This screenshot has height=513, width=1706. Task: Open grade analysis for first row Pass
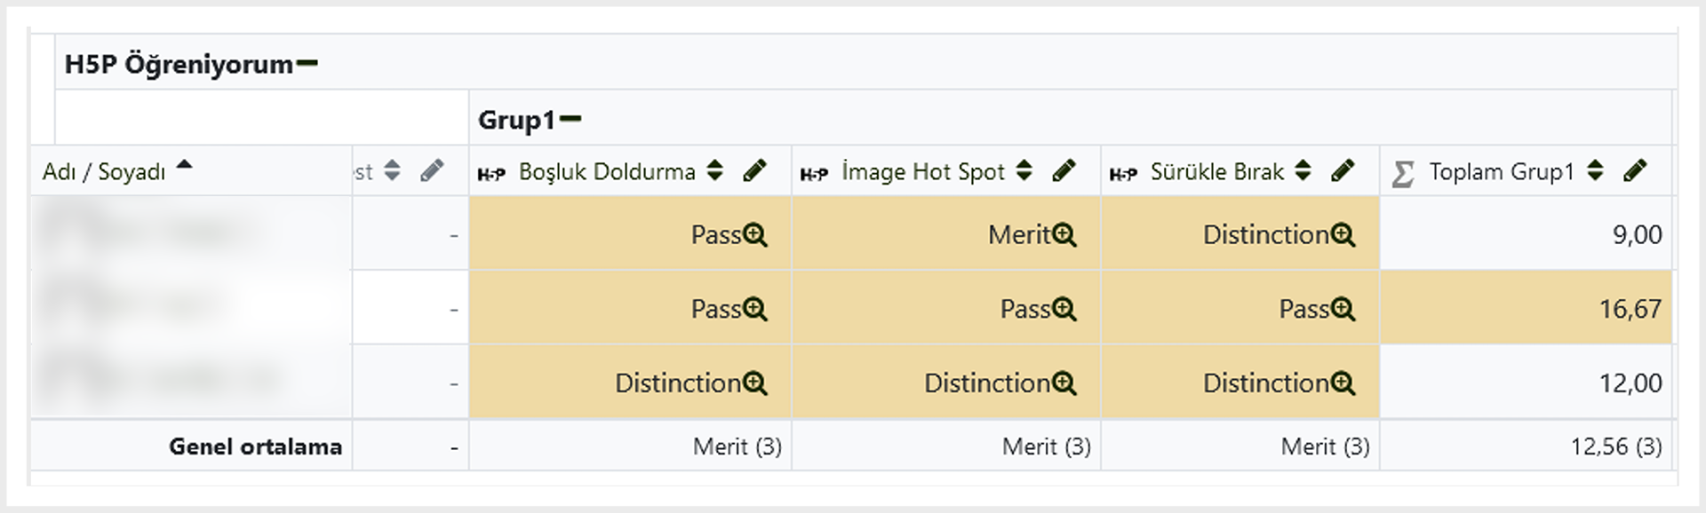755,235
